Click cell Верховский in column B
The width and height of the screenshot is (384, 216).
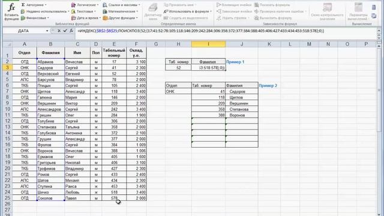click(x=50, y=73)
